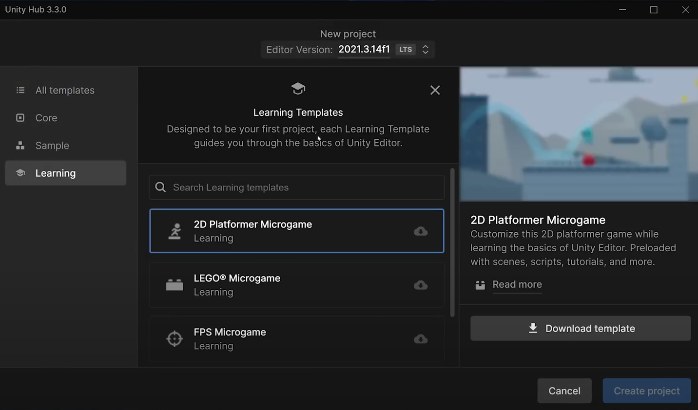Click the Read more icon
Screen dimensions: 698x410
[480, 285]
